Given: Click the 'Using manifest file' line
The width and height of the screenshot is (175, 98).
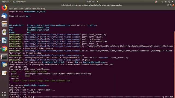Looking at the screenshot, I should tap(61, 65).
